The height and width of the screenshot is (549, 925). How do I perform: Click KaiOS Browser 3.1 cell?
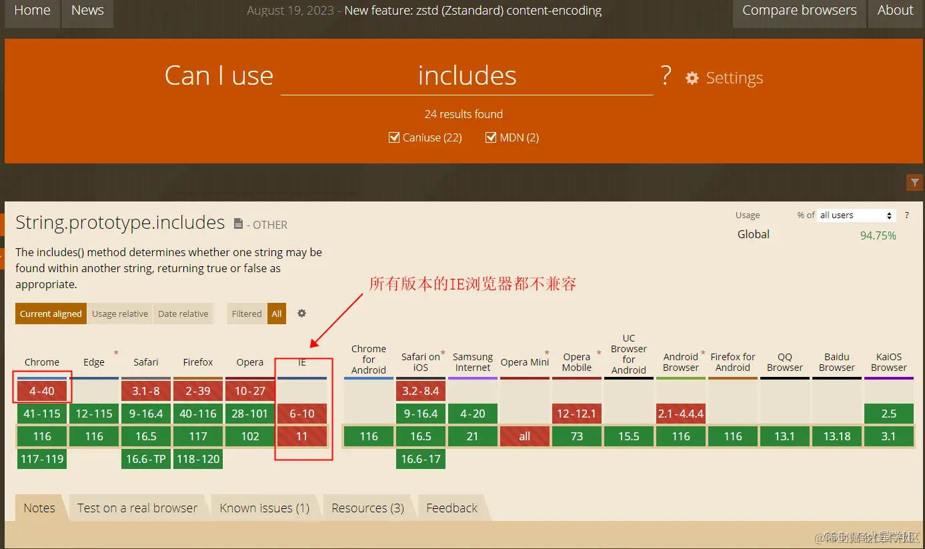[889, 436]
